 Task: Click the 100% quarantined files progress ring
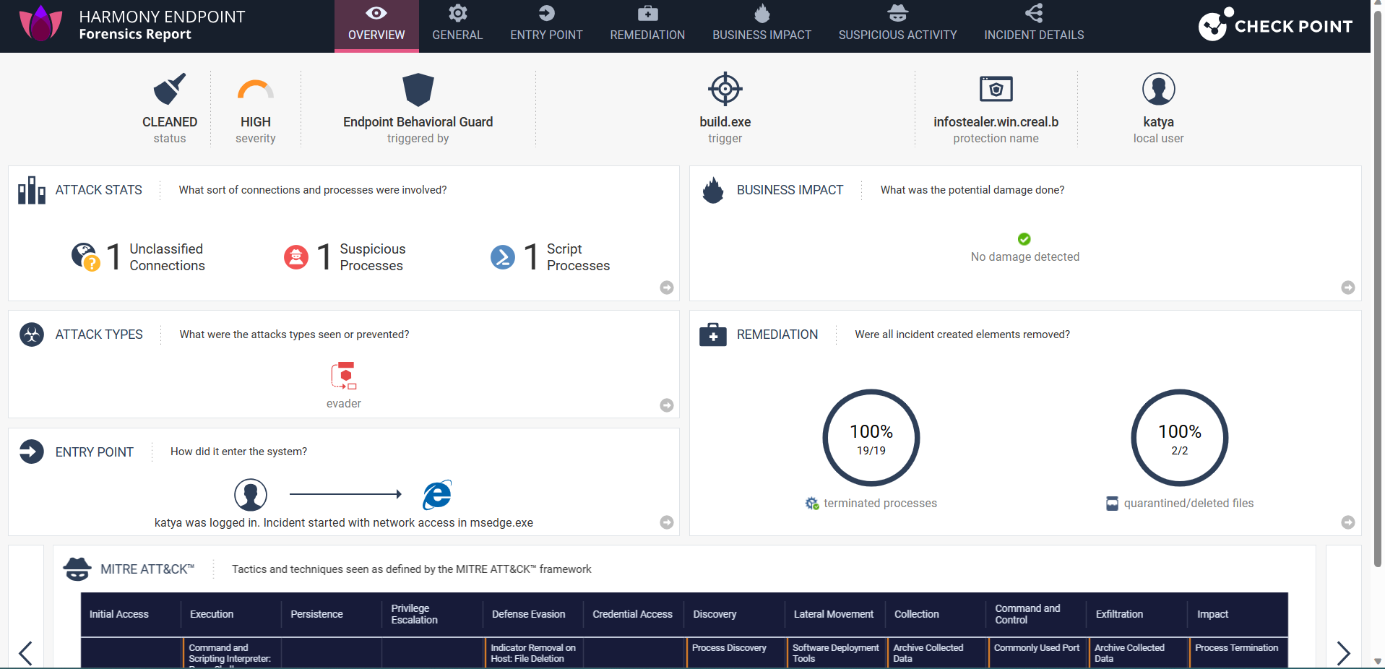click(1180, 438)
